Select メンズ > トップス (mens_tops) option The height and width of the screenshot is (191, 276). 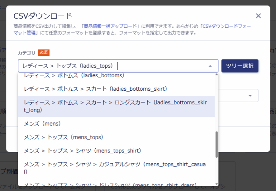click(x=64, y=137)
